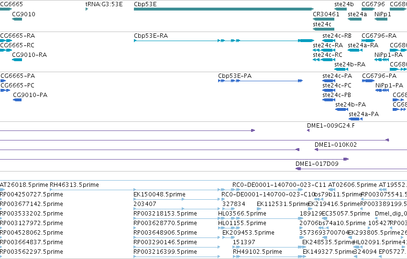
Task: Click the CG6796-PA protein label
Action: pos(379,76)
